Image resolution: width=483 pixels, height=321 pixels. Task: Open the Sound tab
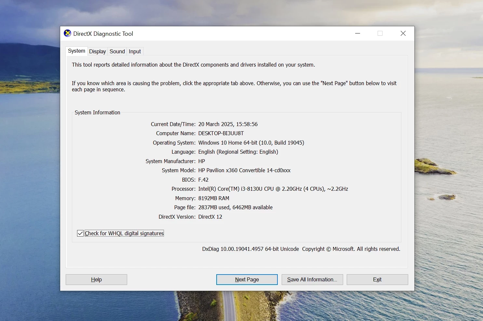click(117, 51)
